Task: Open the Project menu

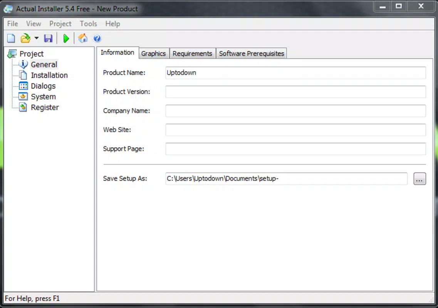Action: [x=60, y=24]
